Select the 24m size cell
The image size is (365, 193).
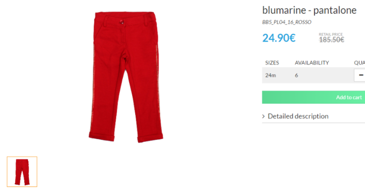pos(271,75)
